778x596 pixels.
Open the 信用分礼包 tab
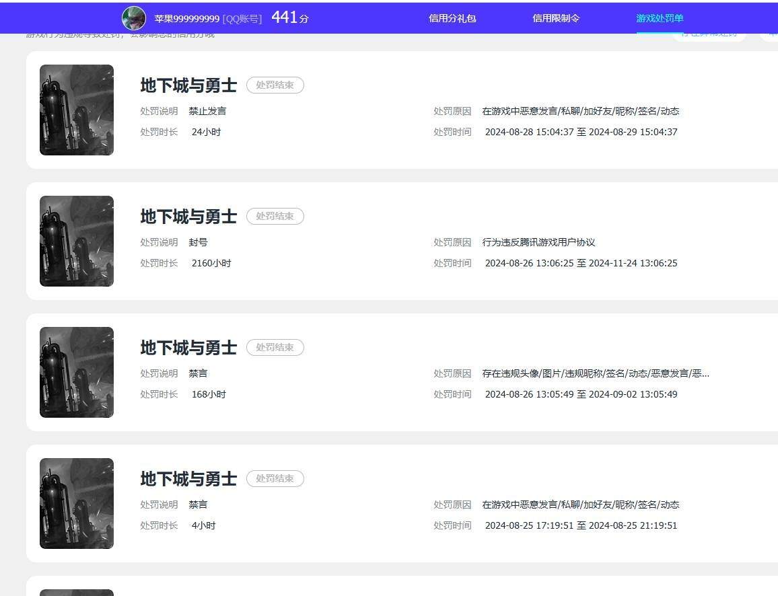[452, 18]
